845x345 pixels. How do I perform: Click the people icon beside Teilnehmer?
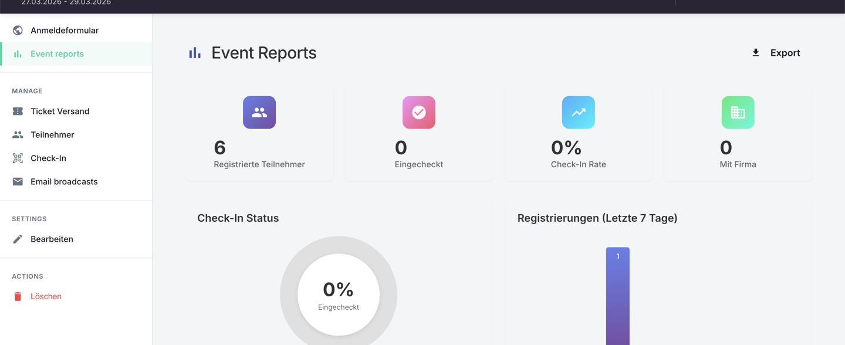tap(18, 134)
